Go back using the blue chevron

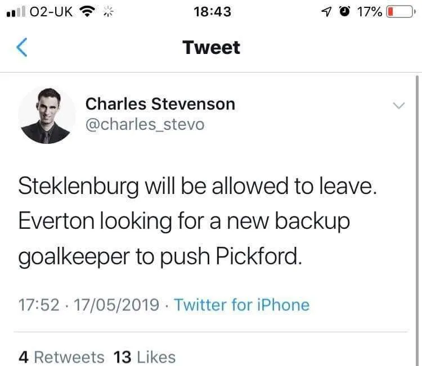click(x=21, y=48)
